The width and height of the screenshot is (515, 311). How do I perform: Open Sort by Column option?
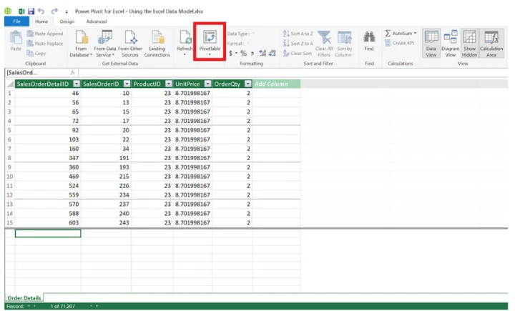345,44
